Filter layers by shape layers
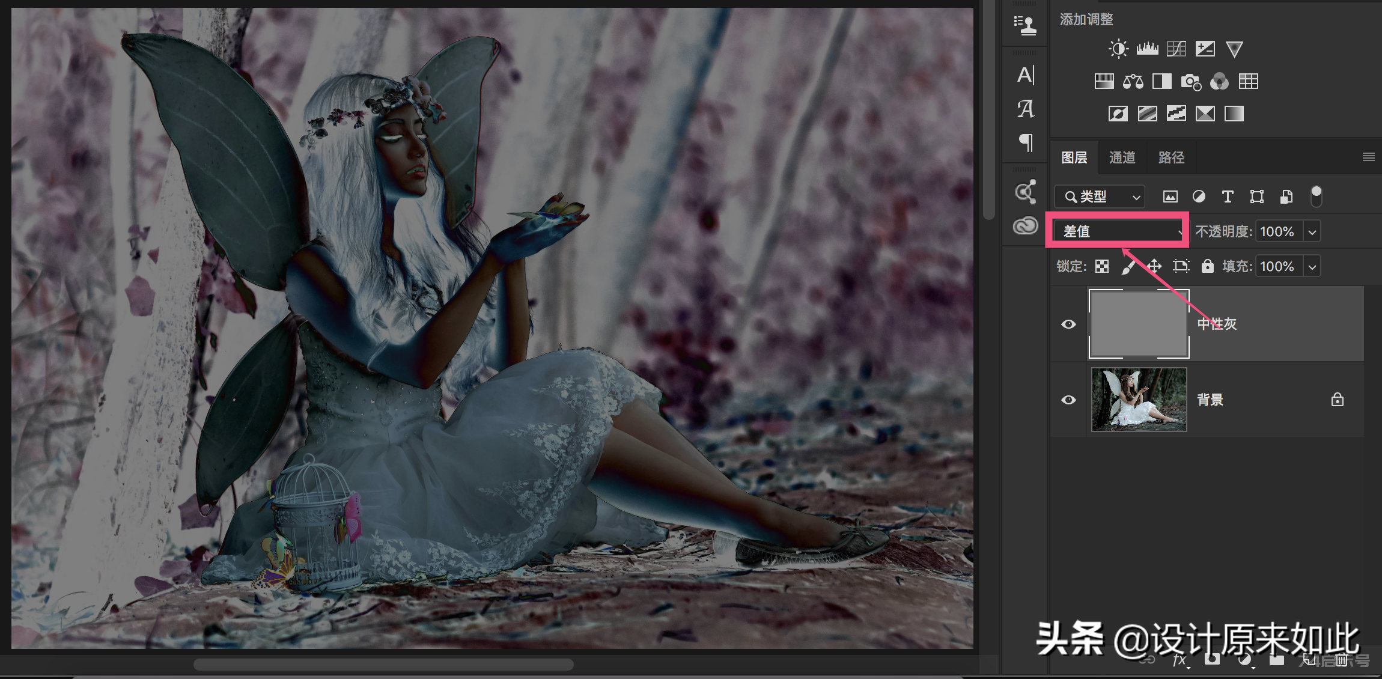Viewport: 1382px width, 679px height. click(x=1257, y=196)
